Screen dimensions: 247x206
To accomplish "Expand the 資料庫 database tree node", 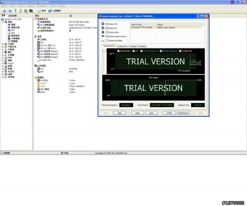I will click(x=3, y=77).
